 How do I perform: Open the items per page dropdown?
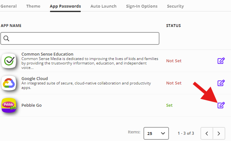tap(156, 133)
